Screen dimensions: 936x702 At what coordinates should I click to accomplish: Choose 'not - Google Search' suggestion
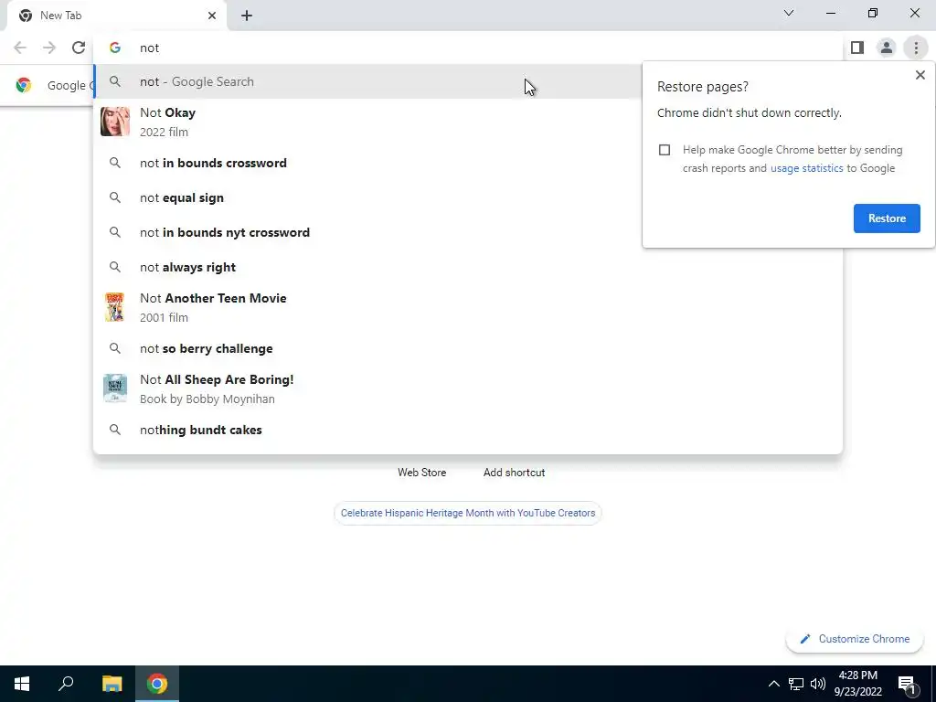(468, 81)
